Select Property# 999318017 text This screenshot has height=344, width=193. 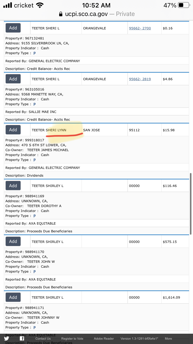(25, 140)
